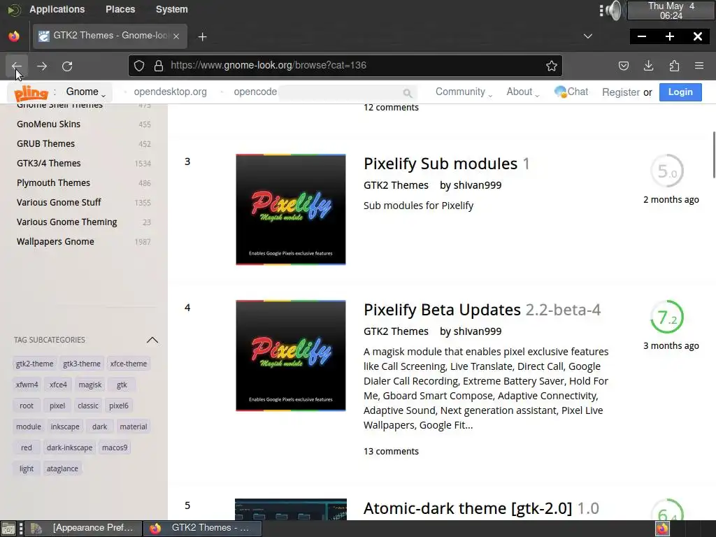Expand the Community dropdown menu

click(x=464, y=92)
